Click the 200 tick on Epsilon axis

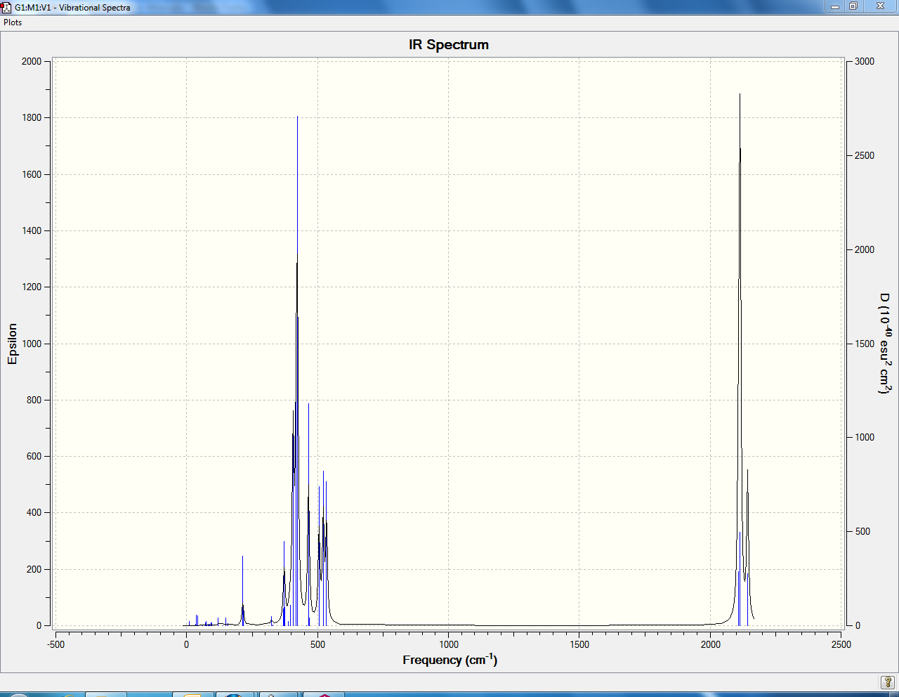click(34, 569)
